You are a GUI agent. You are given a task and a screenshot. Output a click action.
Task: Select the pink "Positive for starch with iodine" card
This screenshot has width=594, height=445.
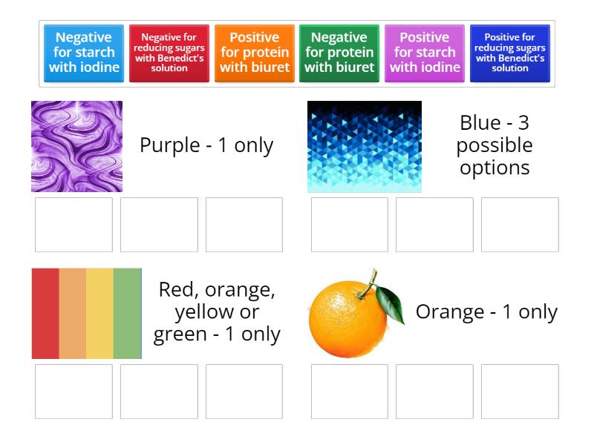425,53
